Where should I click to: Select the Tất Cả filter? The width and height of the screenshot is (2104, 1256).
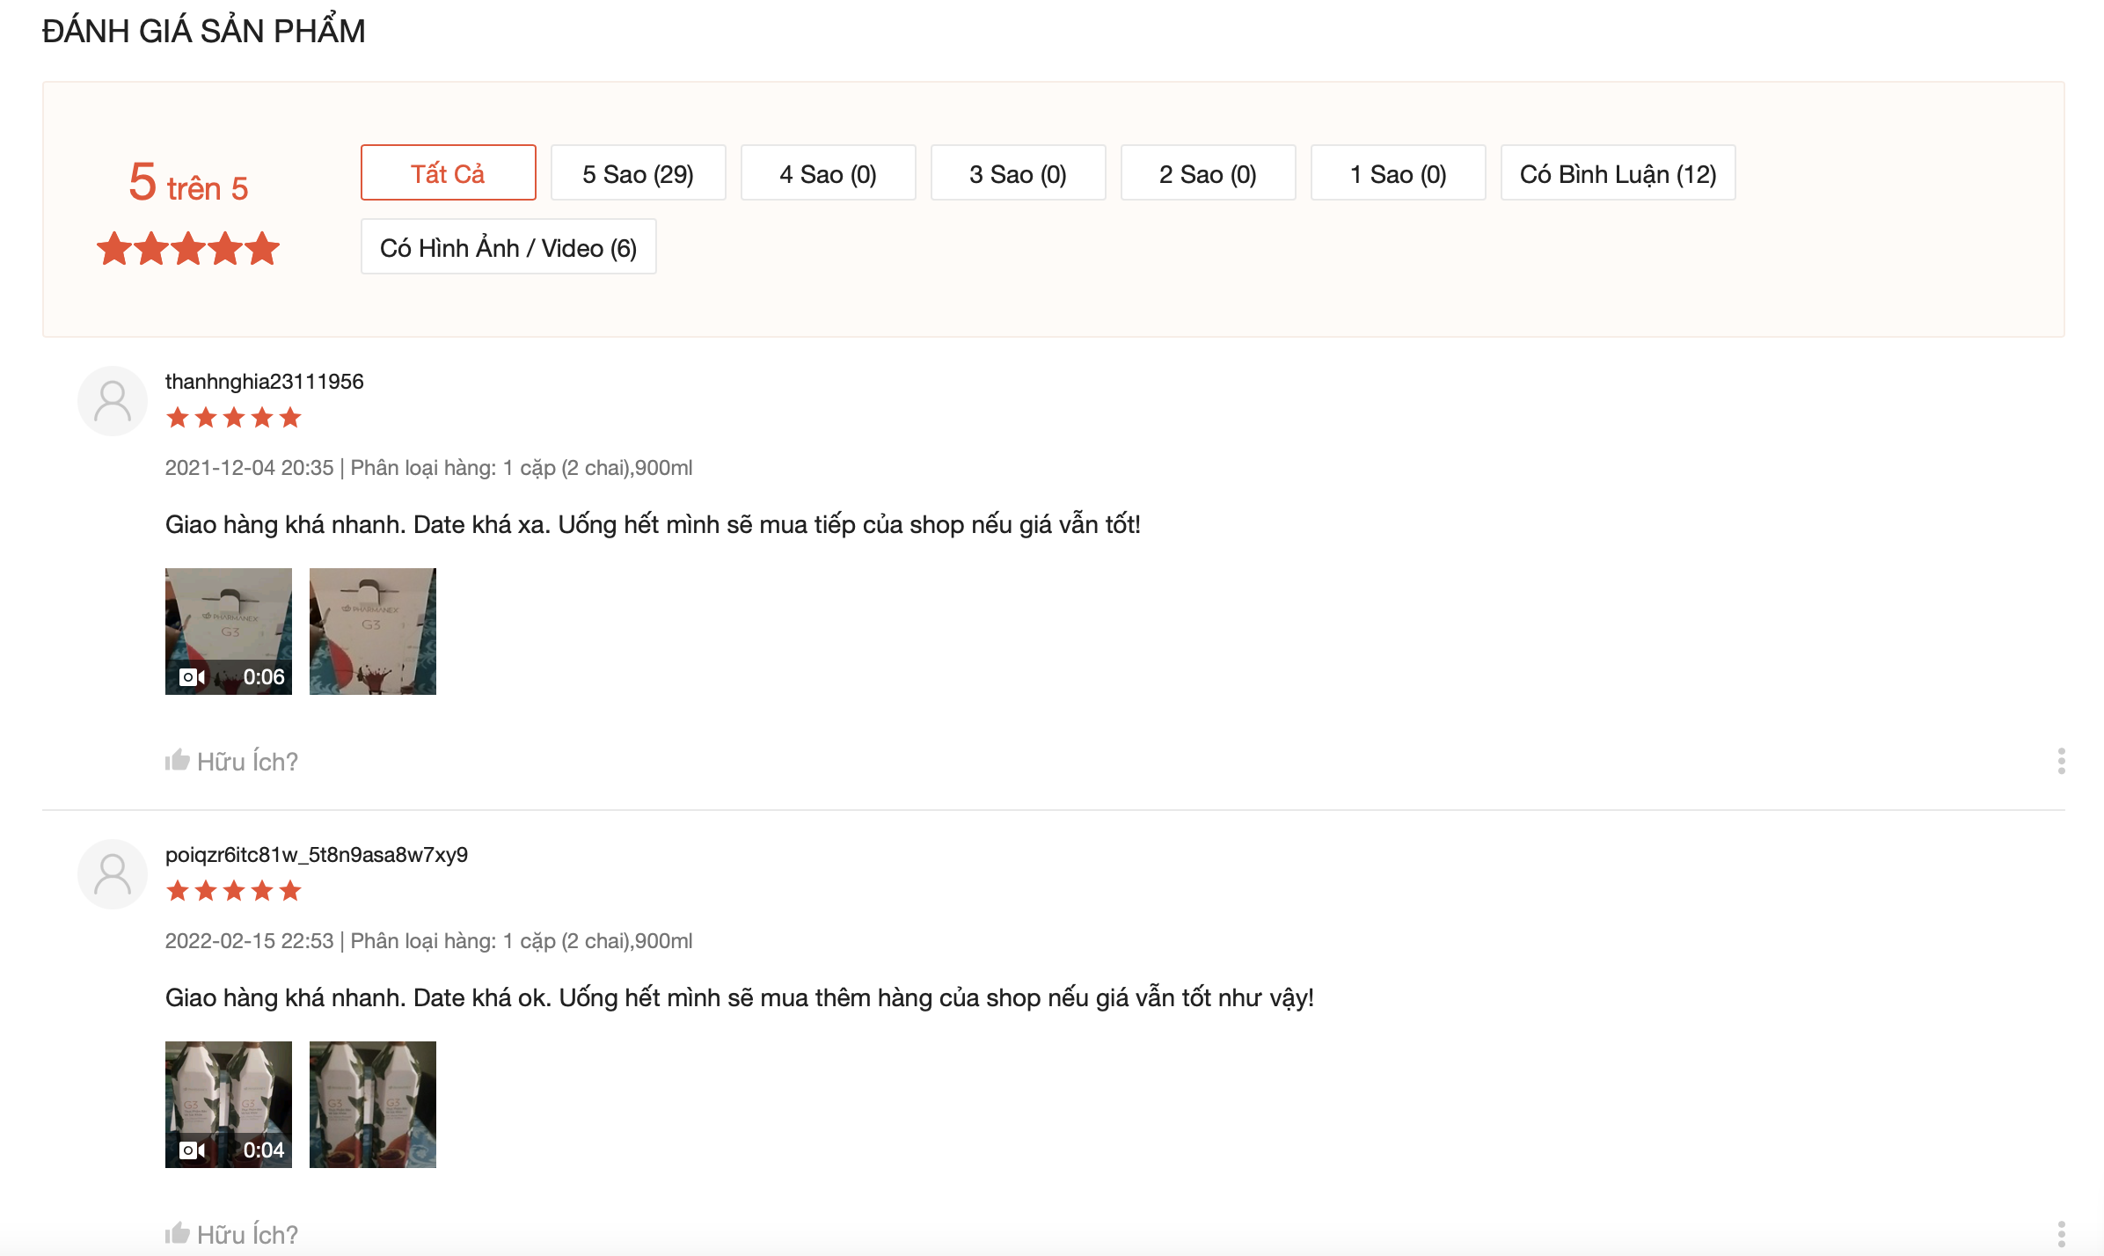click(x=448, y=173)
